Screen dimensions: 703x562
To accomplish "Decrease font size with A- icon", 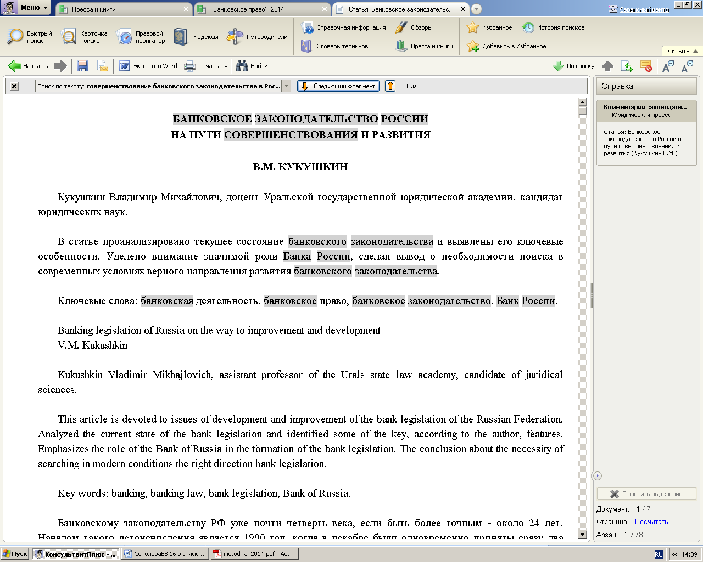I will pos(687,66).
